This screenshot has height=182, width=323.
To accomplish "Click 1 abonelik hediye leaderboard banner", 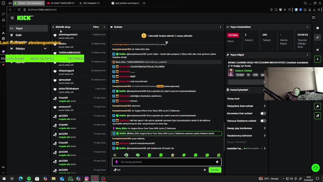I will point(167,36).
